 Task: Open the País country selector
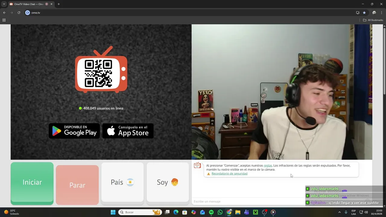(x=122, y=182)
